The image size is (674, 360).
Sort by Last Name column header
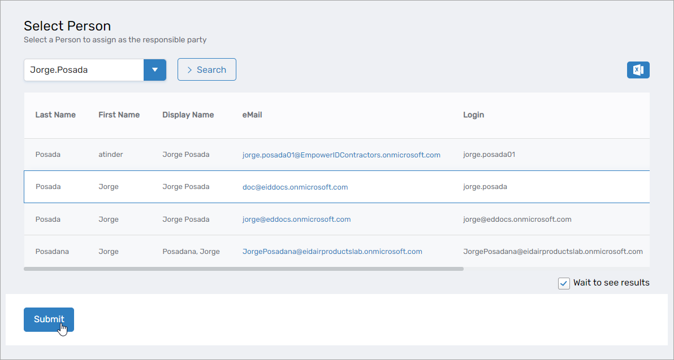pos(55,115)
